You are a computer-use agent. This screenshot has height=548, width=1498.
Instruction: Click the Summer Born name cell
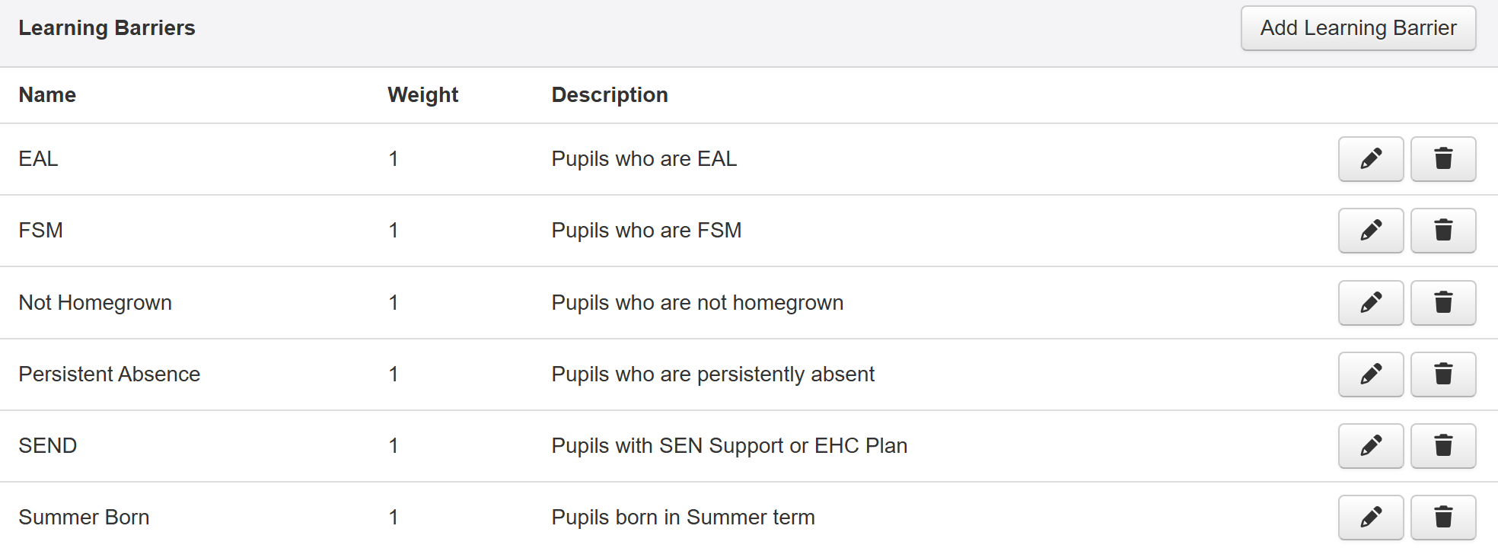coord(84,518)
